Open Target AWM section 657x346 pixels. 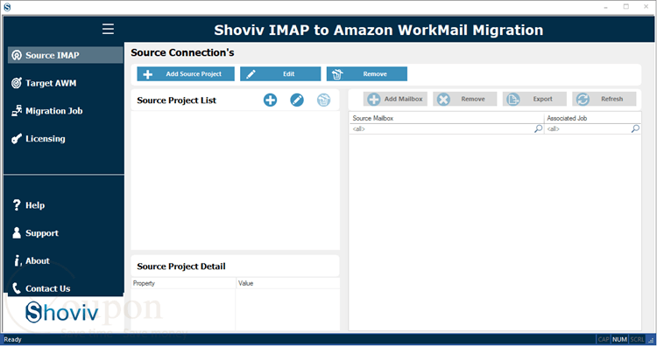coord(51,83)
